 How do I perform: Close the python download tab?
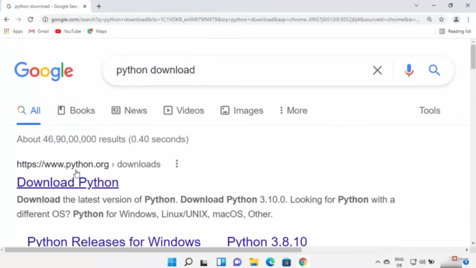coord(85,6)
